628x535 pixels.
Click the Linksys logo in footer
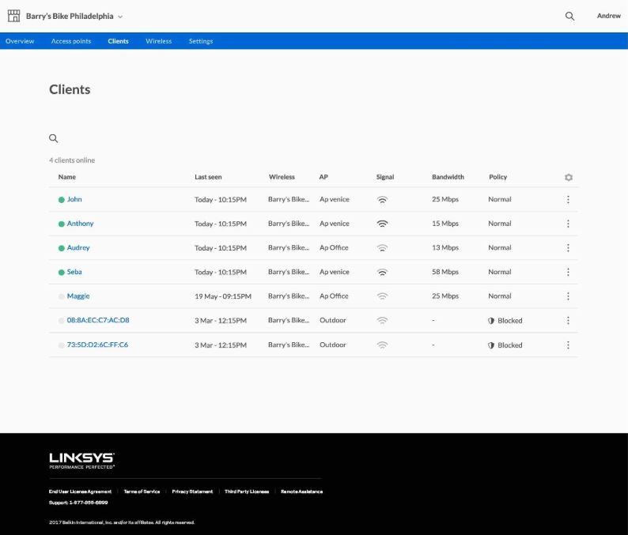(x=81, y=459)
